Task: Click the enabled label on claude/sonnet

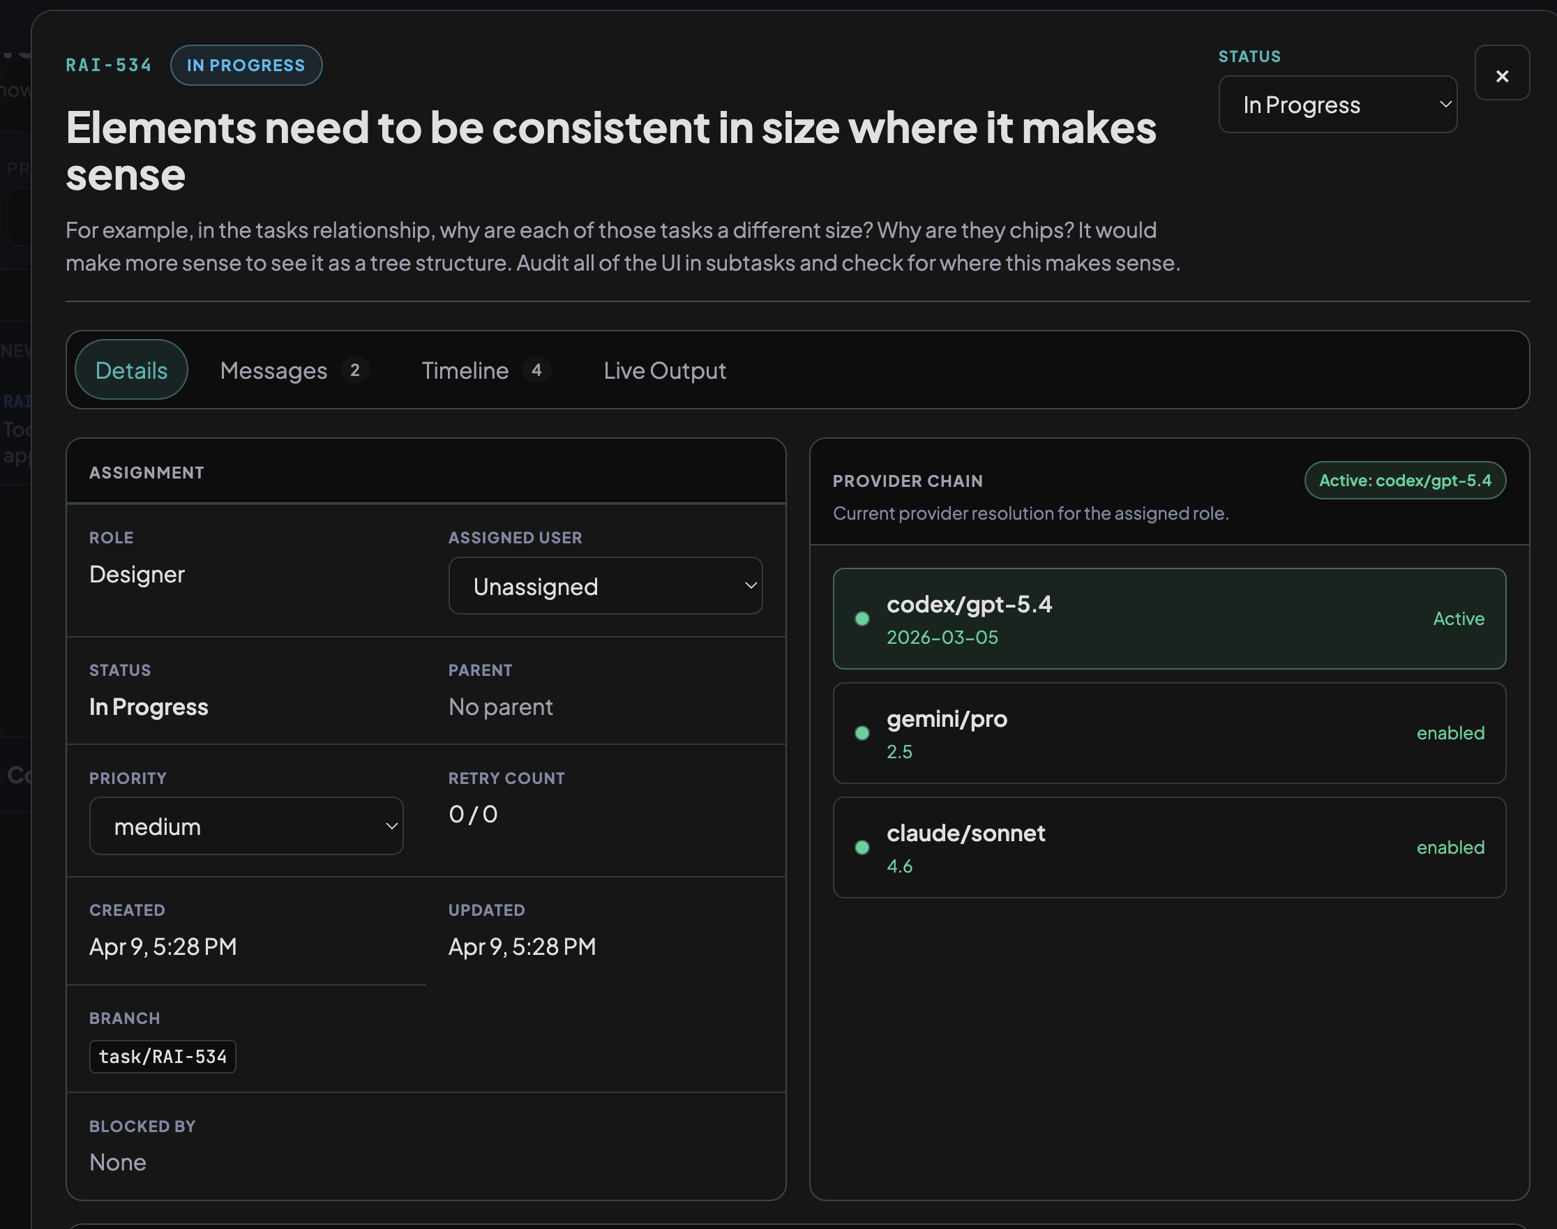Action: tap(1450, 847)
